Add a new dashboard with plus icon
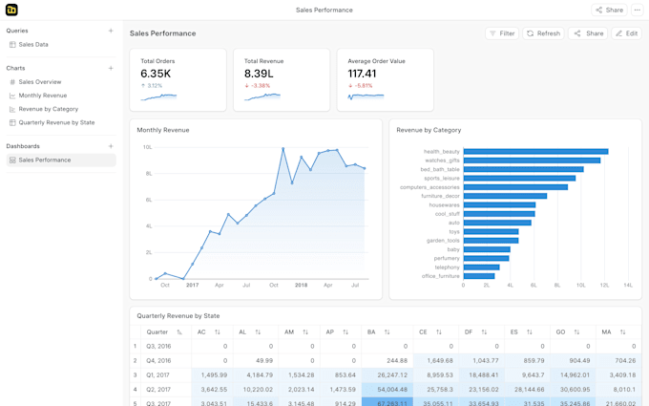 pos(111,146)
